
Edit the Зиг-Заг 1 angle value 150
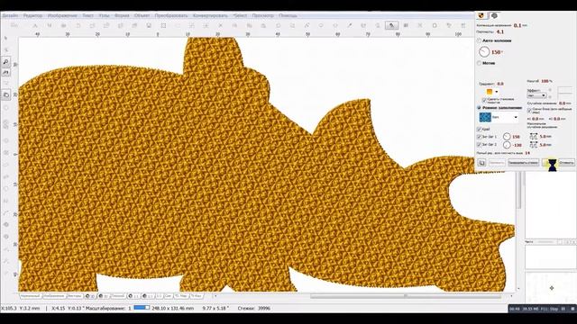(x=516, y=137)
